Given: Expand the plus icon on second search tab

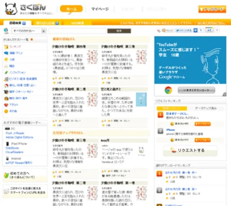Looking at the screenshot, I should tap(56, 24).
